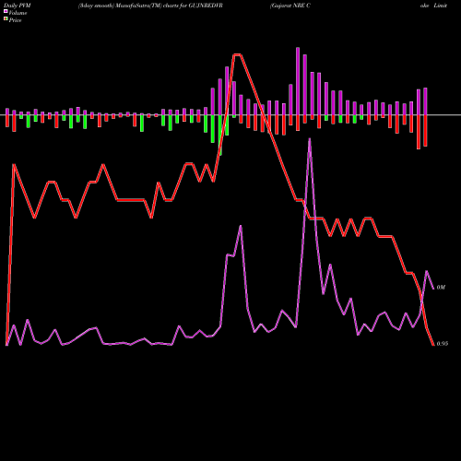
Task: Click the 'Daily PVM' title text
Action: 18,6
